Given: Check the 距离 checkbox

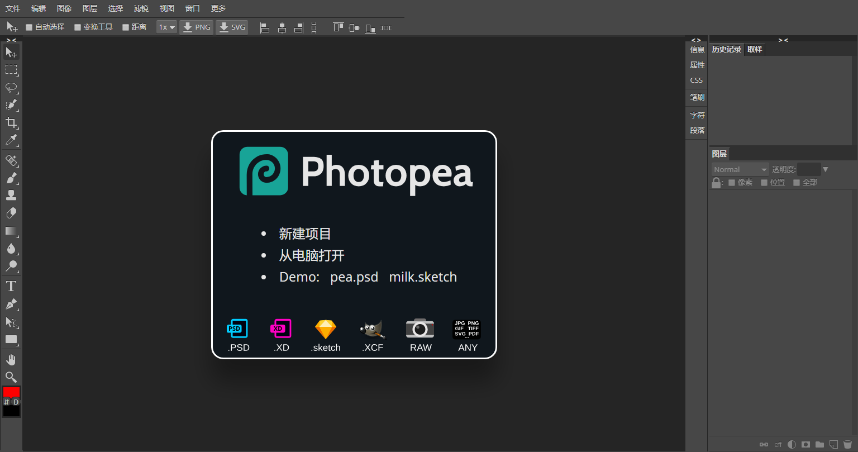Looking at the screenshot, I should point(126,27).
